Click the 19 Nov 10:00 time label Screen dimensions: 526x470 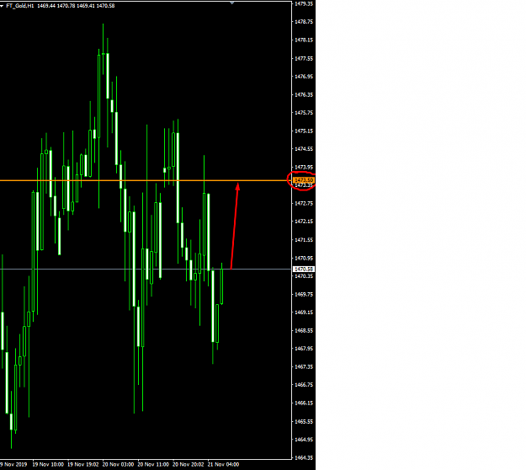[48, 465]
